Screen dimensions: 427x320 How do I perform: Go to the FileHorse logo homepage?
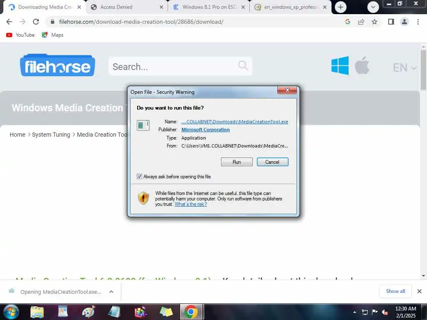58,65
